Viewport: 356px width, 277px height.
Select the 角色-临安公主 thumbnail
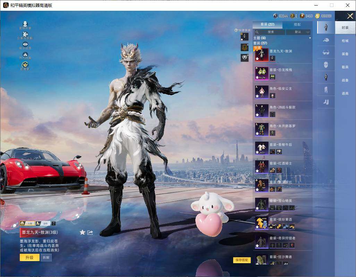(x=262, y=92)
